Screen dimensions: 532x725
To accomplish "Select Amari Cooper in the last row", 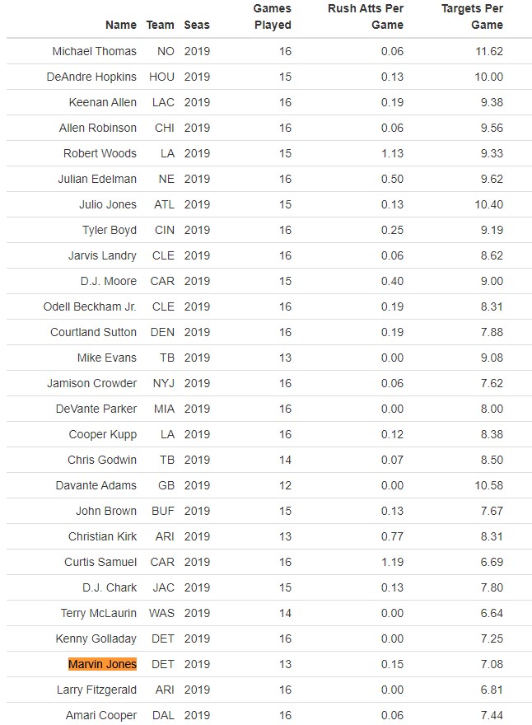I will [x=101, y=715].
